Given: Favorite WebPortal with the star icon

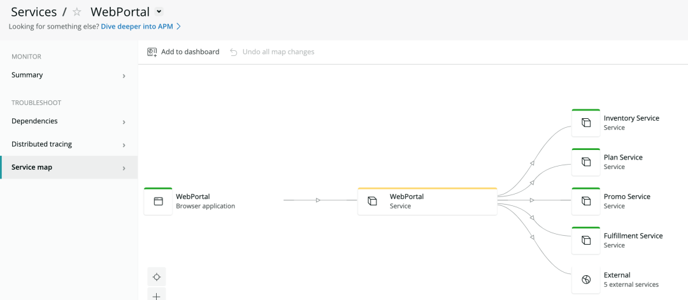Looking at the screenshot, I should pyautogui.click(x=77, y=12).
